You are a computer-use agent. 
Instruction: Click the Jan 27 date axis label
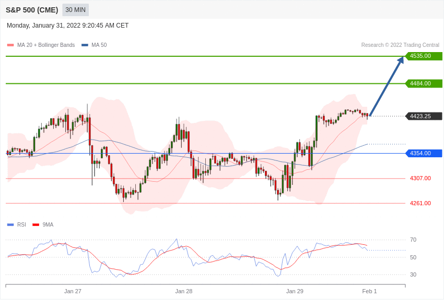[73, 291]
